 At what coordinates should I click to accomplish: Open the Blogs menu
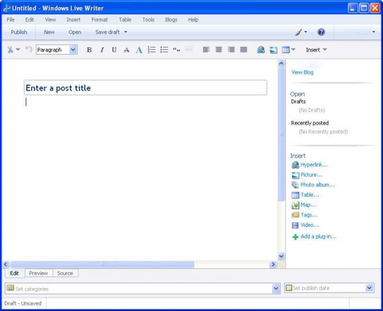[171, 20]
